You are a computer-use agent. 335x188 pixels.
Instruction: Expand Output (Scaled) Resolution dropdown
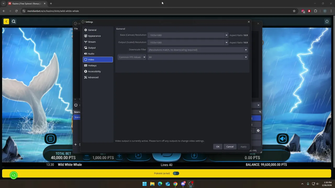pos(226,43)
